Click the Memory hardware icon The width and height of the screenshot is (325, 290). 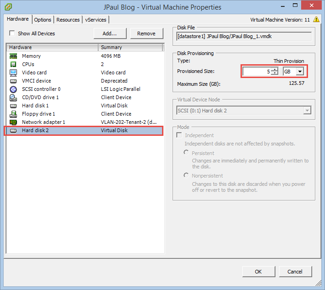pyautogui.click(x=13, y=56)
